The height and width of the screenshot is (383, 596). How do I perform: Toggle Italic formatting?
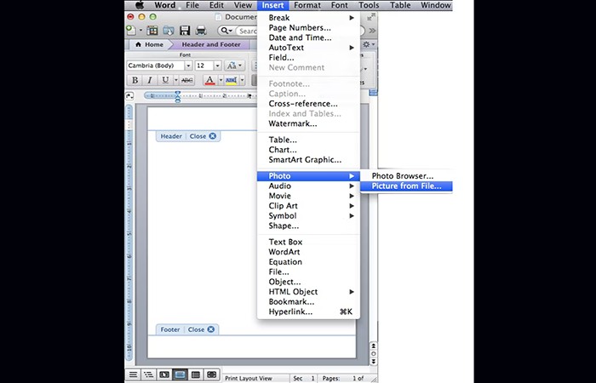coord(150,80)
